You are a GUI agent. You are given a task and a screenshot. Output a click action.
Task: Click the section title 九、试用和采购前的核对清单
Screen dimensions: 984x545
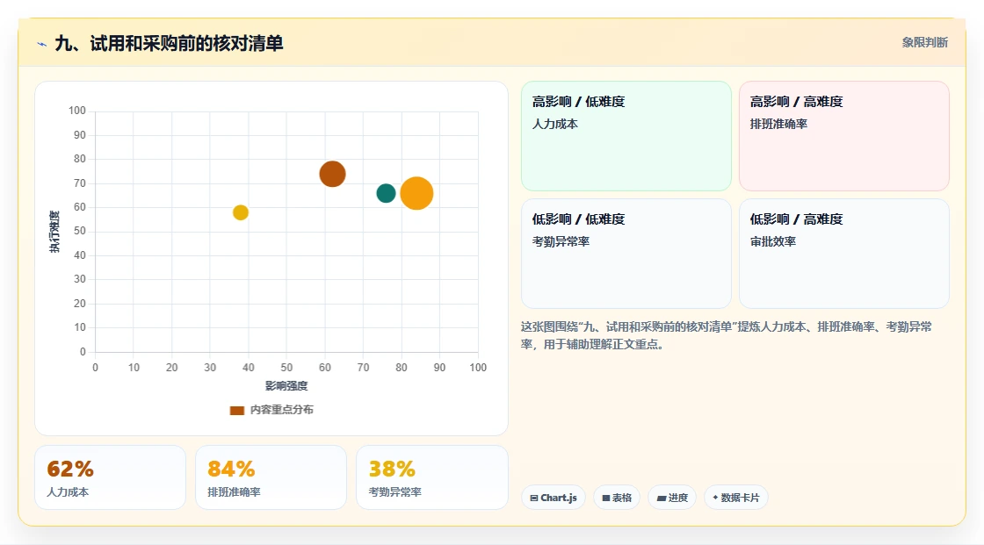(169, 43)
